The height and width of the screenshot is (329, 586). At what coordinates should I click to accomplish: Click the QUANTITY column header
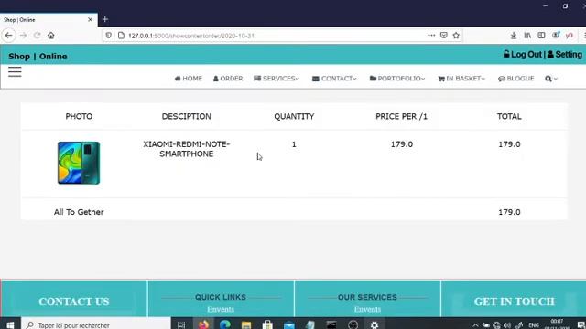point(294,116)
